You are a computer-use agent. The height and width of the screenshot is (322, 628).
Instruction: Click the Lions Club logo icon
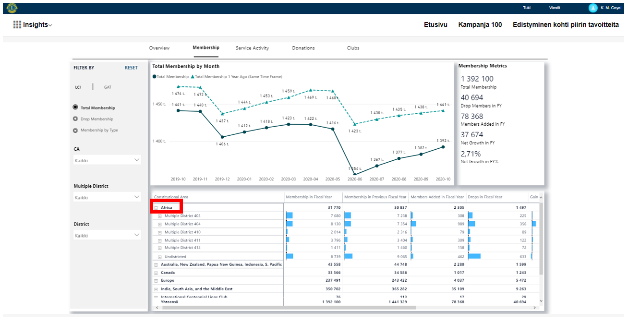pos(12,8)
